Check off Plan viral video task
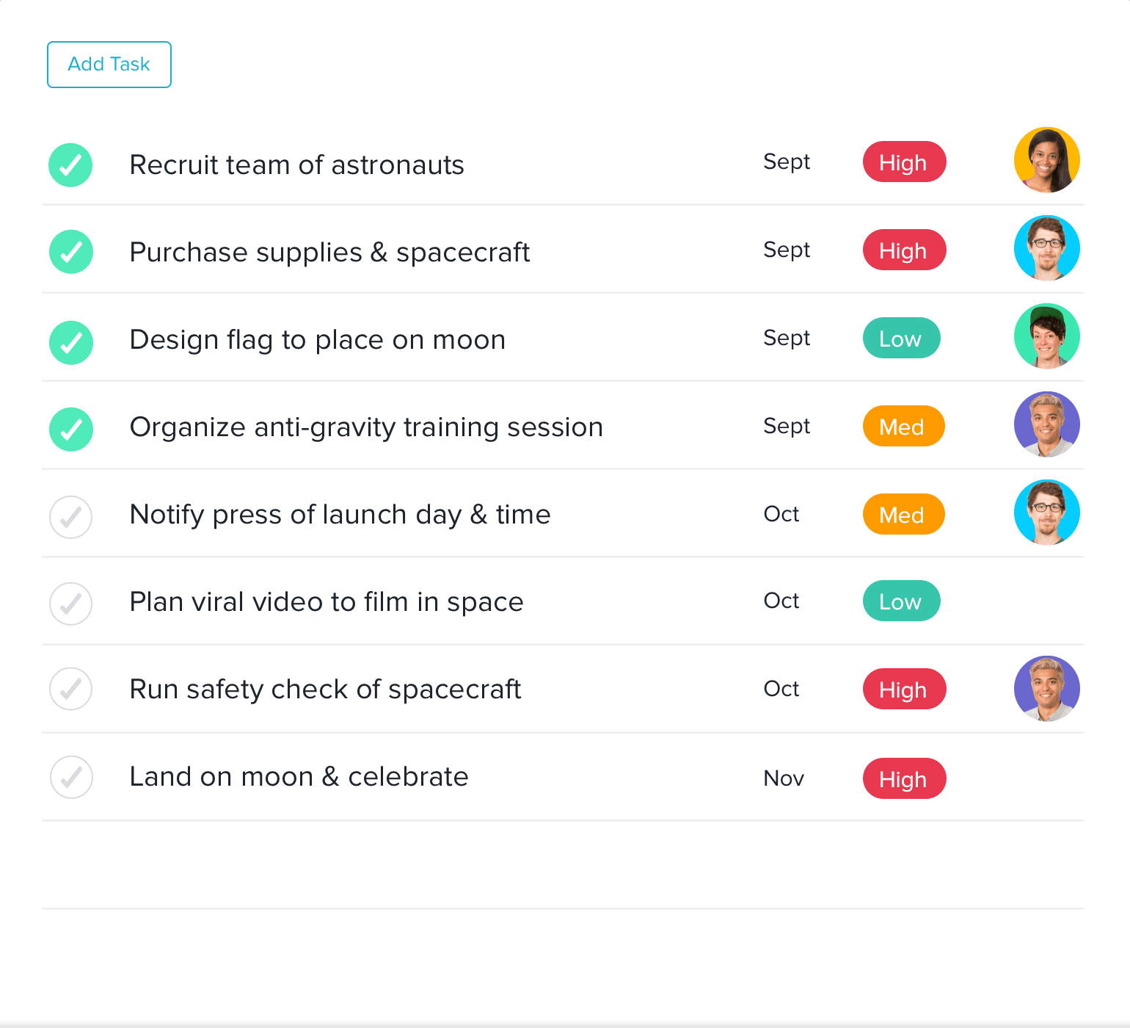The image size is (1130, 1028). pos(70,604)
